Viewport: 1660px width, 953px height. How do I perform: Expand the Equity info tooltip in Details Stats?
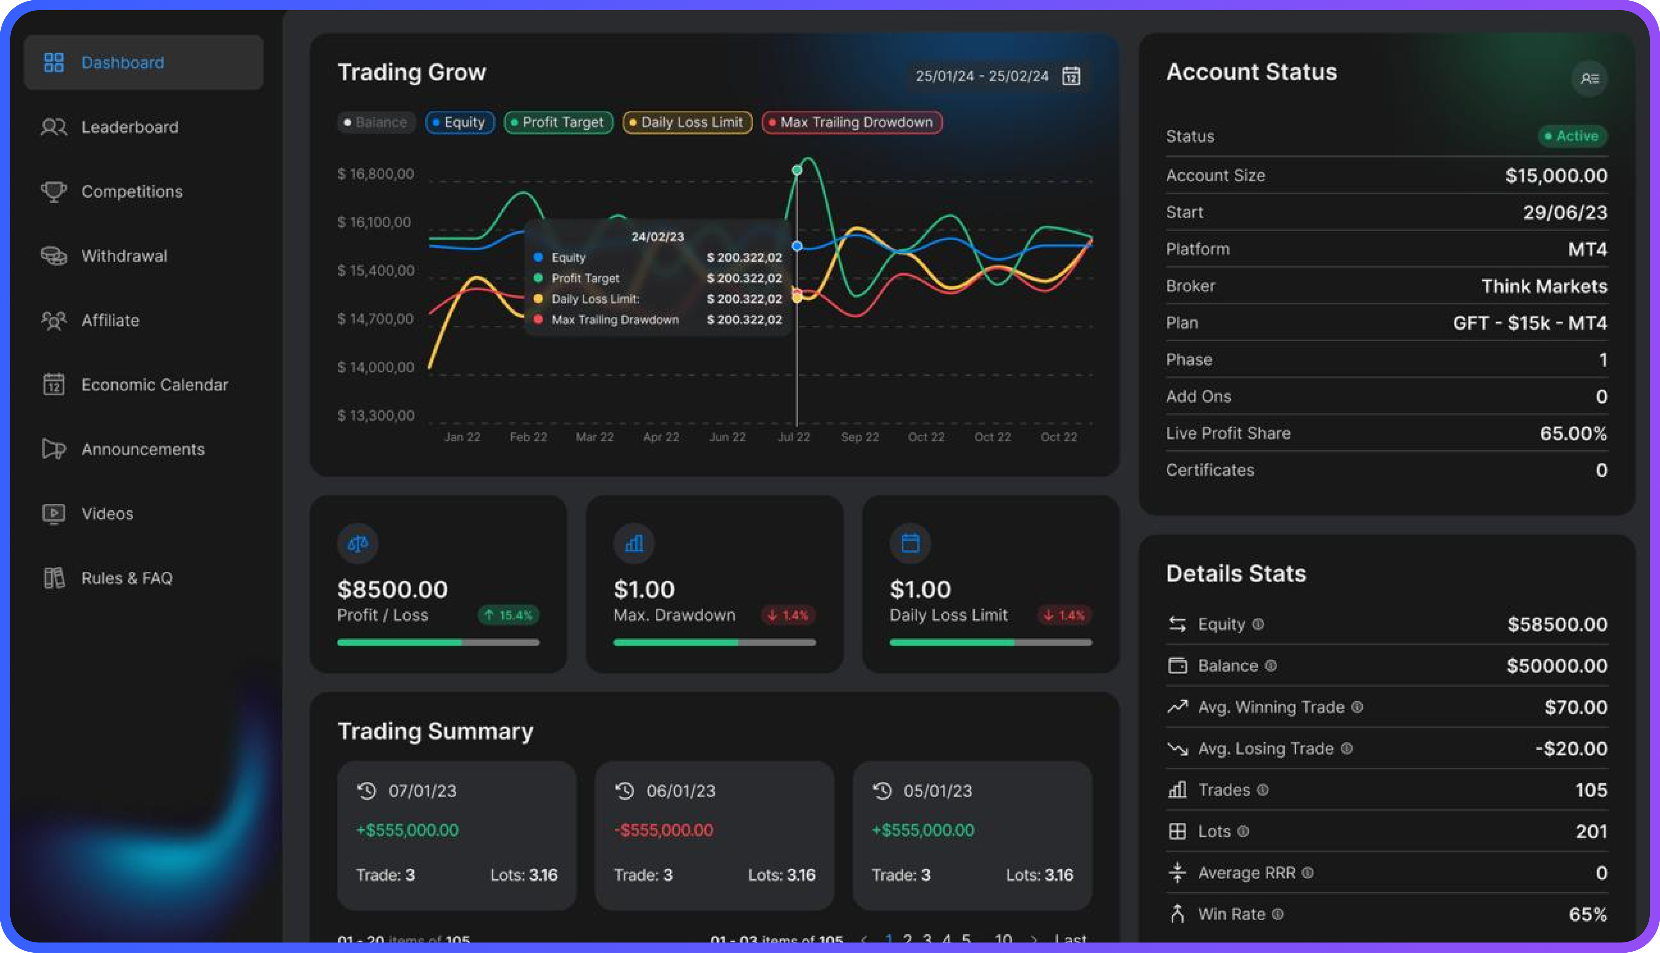(1258, 624)
